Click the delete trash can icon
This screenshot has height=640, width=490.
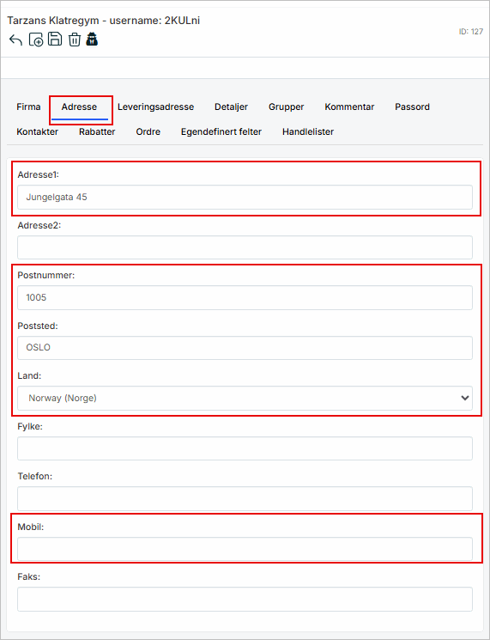75,40
